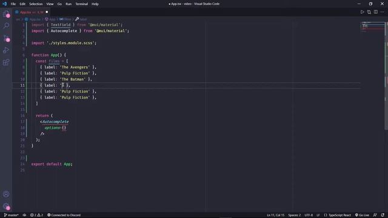Open the Extensions view
The height and width of the screenshot is (218, 388).
(x=6, y=62)
